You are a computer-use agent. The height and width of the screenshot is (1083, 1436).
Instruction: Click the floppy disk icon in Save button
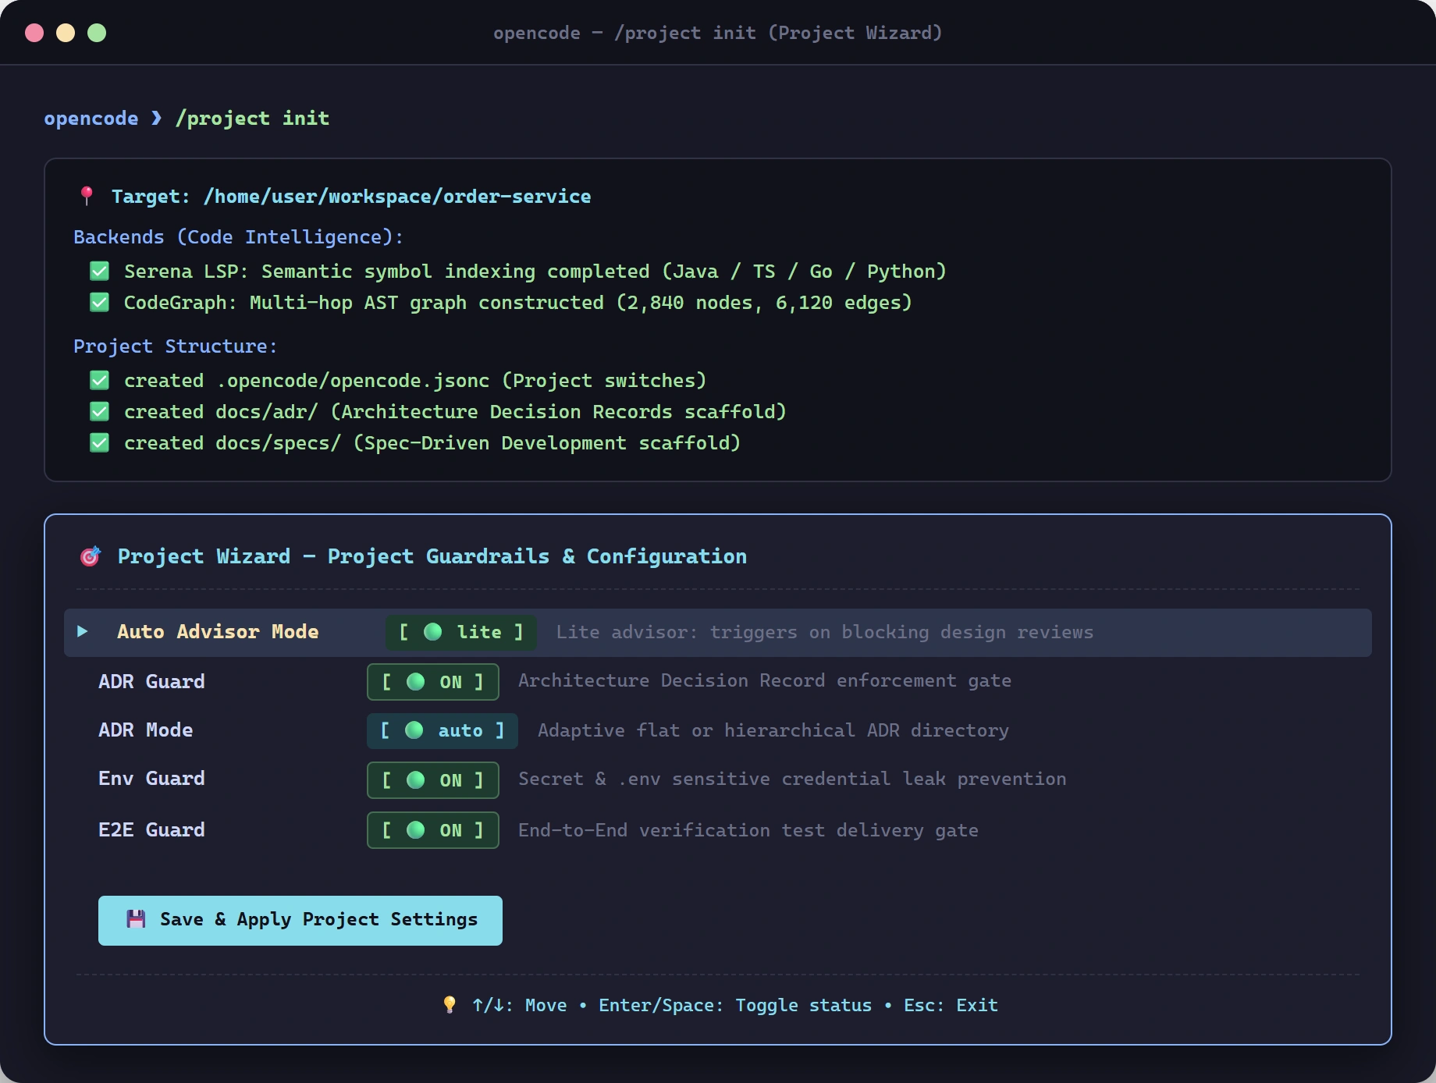pyautogui.click(x=136, y=919)
